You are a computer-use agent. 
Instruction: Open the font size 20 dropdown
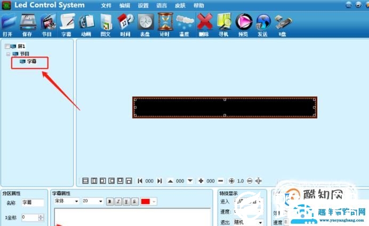click(93, 202)
